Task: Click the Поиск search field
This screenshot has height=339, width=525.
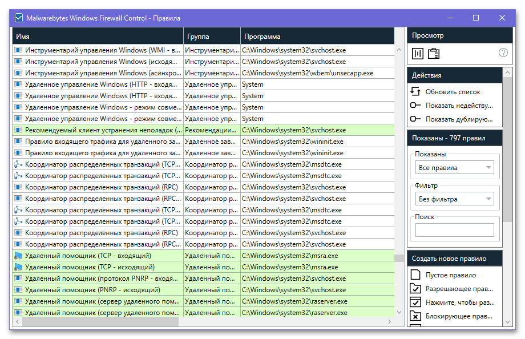Action: coord(454,230)
